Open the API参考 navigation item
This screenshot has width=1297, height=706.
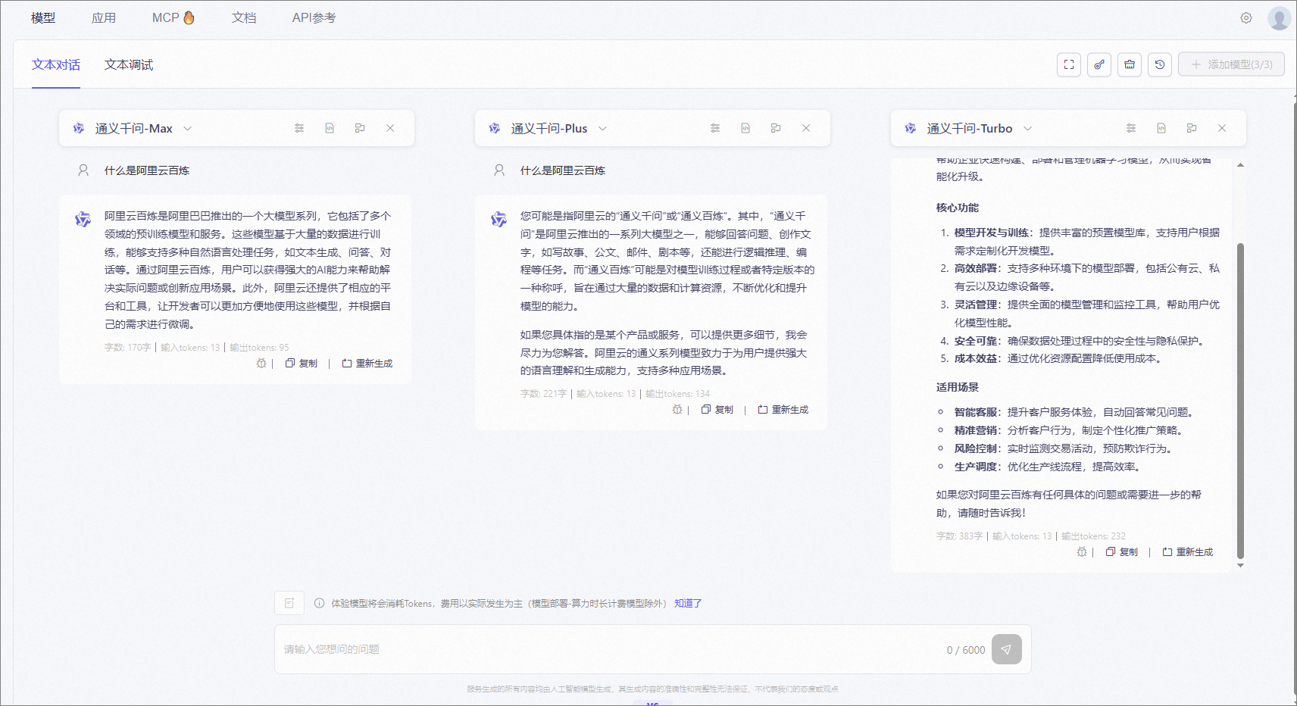(x=314, y=18)
